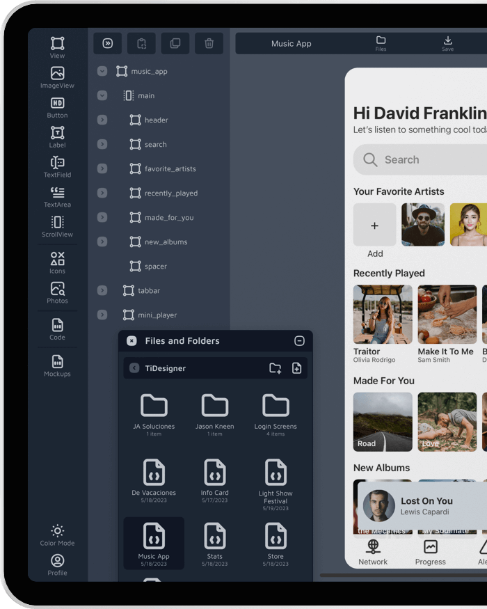Open the Icons library
Screen dimensions: 487x609
(x=57, y=263)
